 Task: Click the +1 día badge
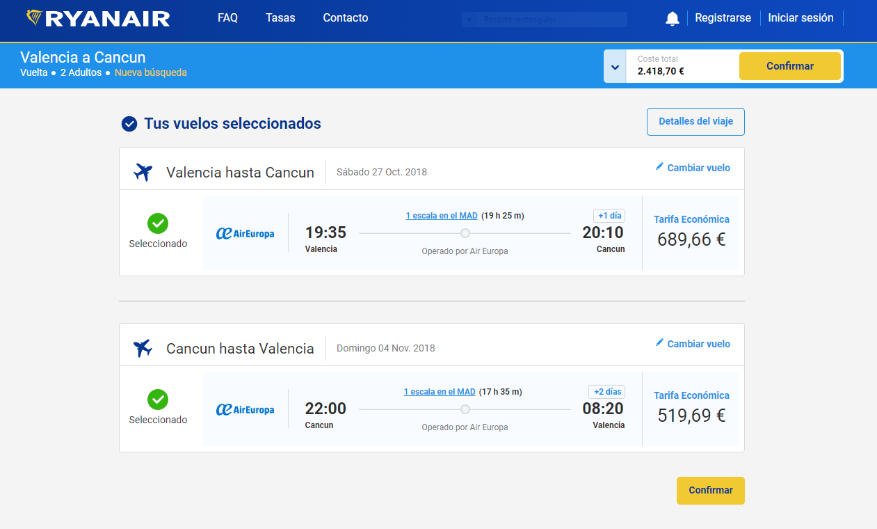pos(609,216)
